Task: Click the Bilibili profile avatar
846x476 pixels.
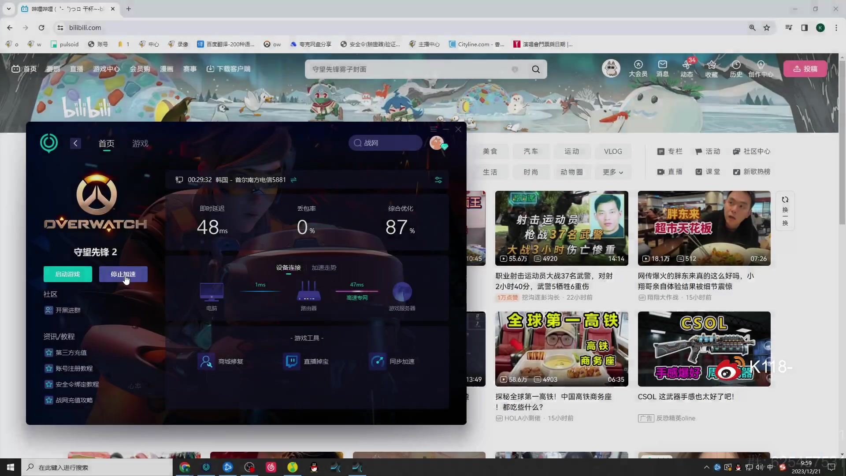Action: (x=611, y=68)
